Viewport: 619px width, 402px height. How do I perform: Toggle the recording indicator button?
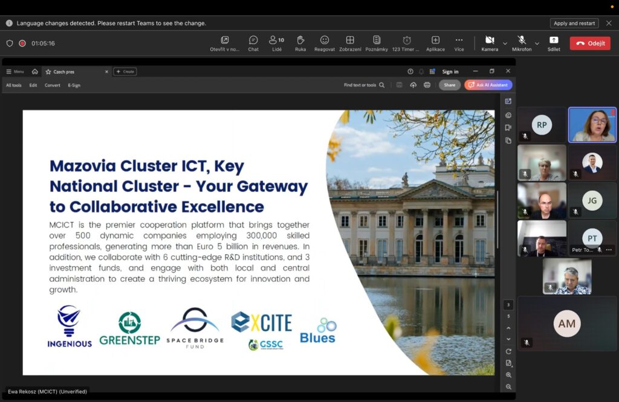(22, 43)
